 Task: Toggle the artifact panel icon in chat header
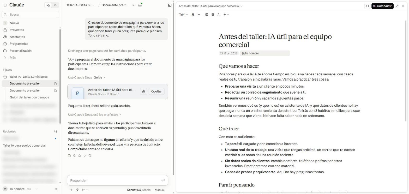coord(170,5)
